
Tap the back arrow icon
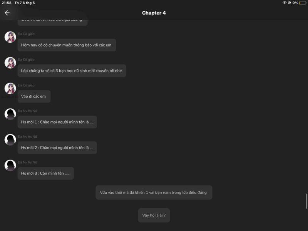pos(7,13)
